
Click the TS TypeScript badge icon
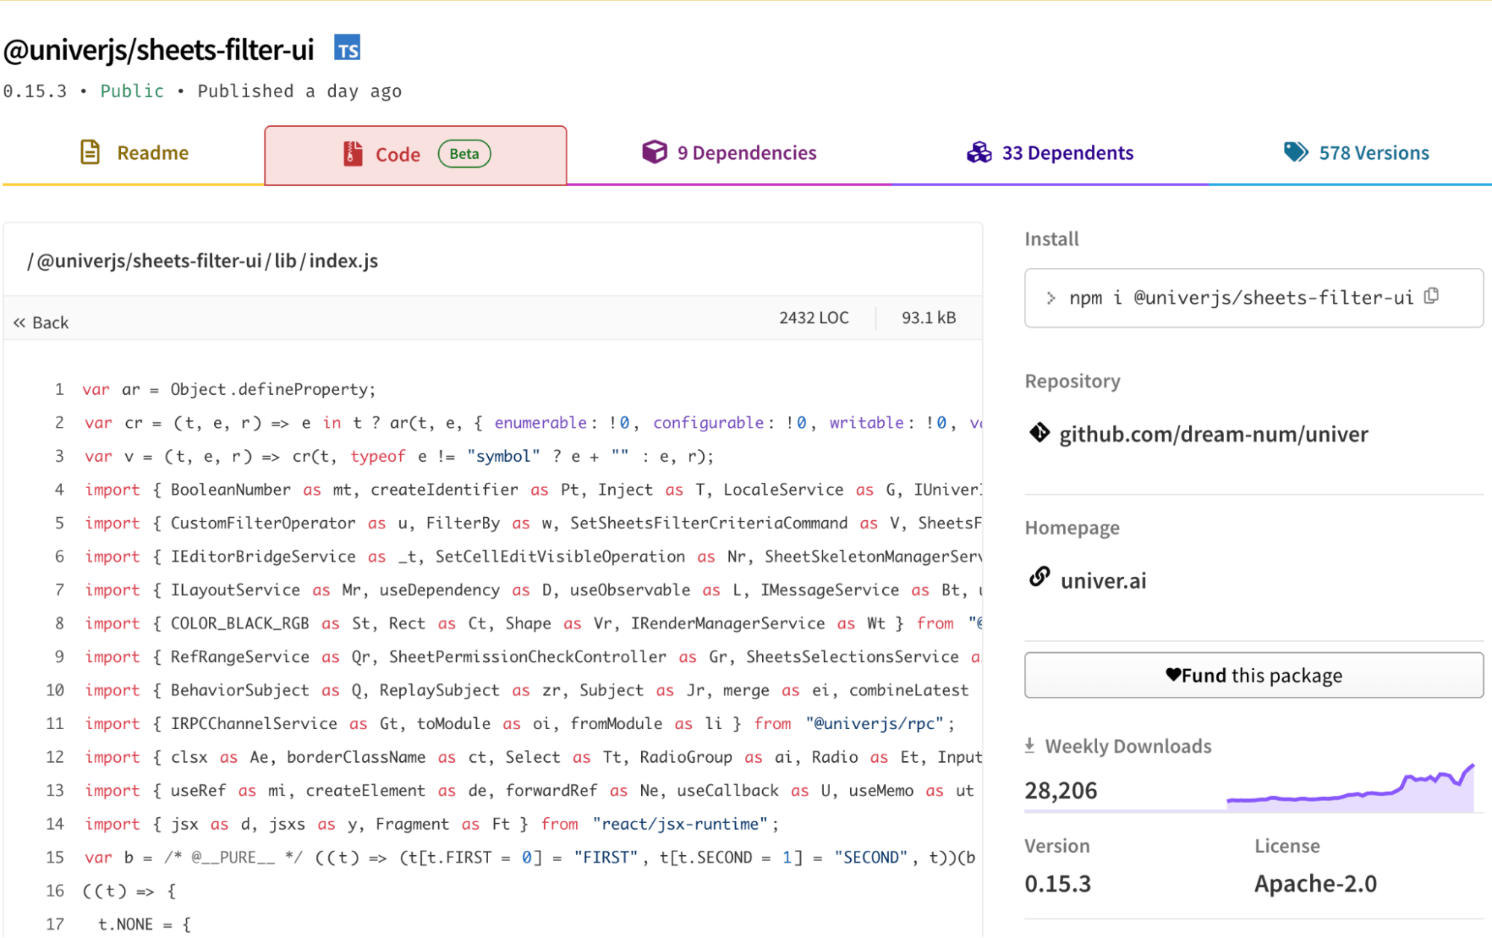pyautogui.click(x=346, y=48)
